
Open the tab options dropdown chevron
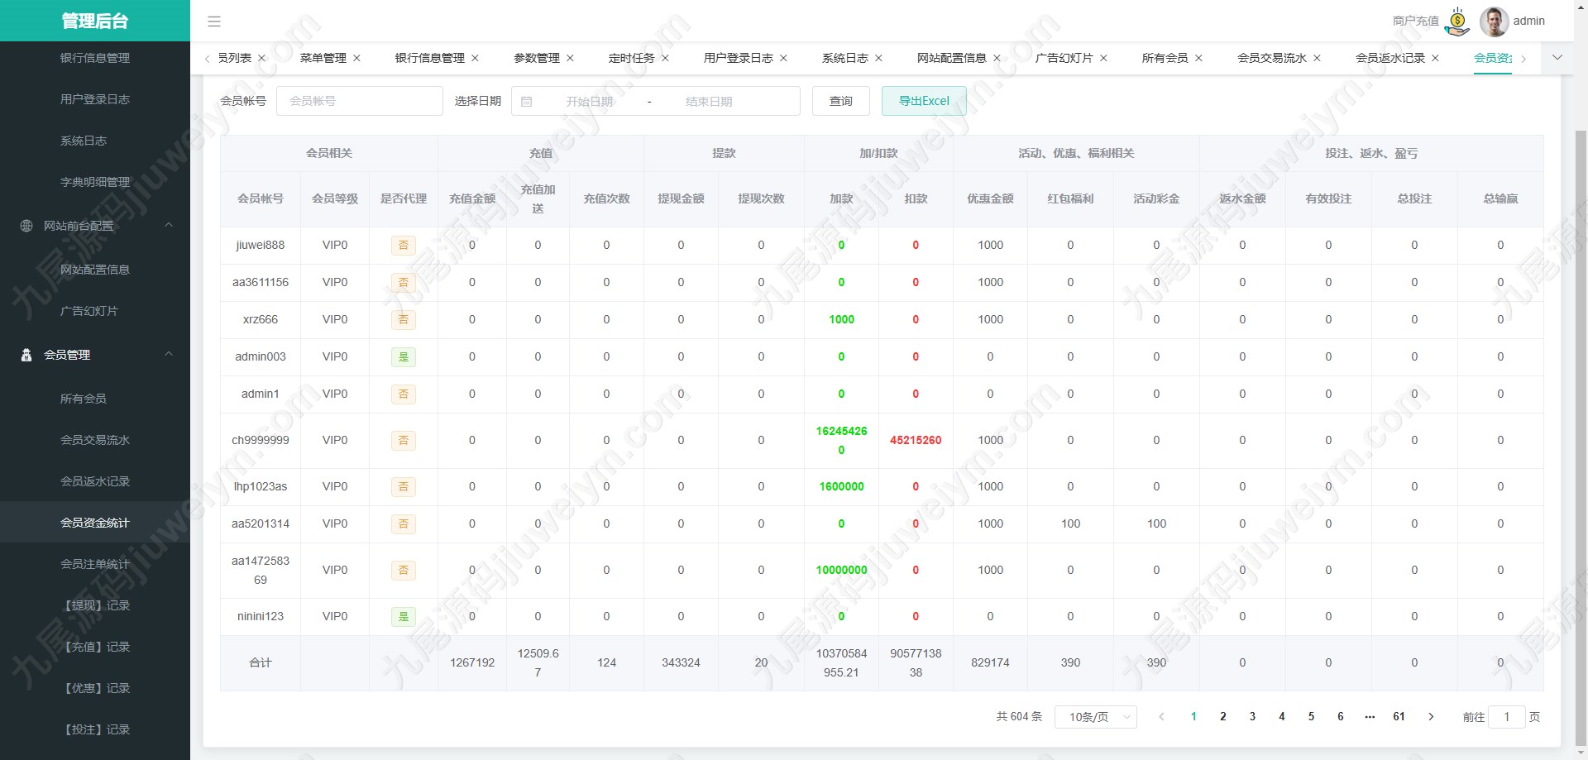[1557, 58]
